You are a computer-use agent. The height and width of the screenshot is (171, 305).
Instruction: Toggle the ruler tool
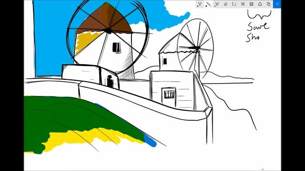coord(234,4)
